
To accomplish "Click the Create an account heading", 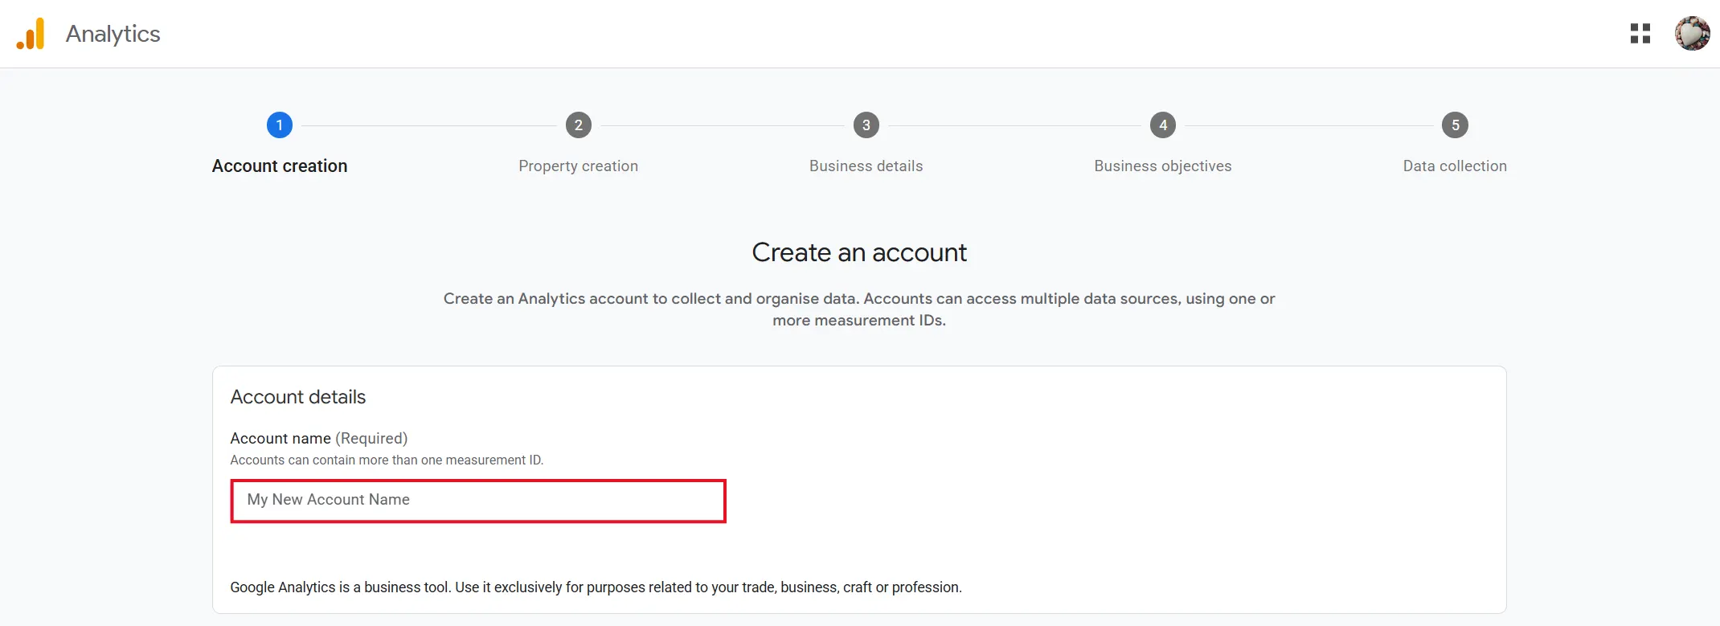I will [x=859, y=252].
